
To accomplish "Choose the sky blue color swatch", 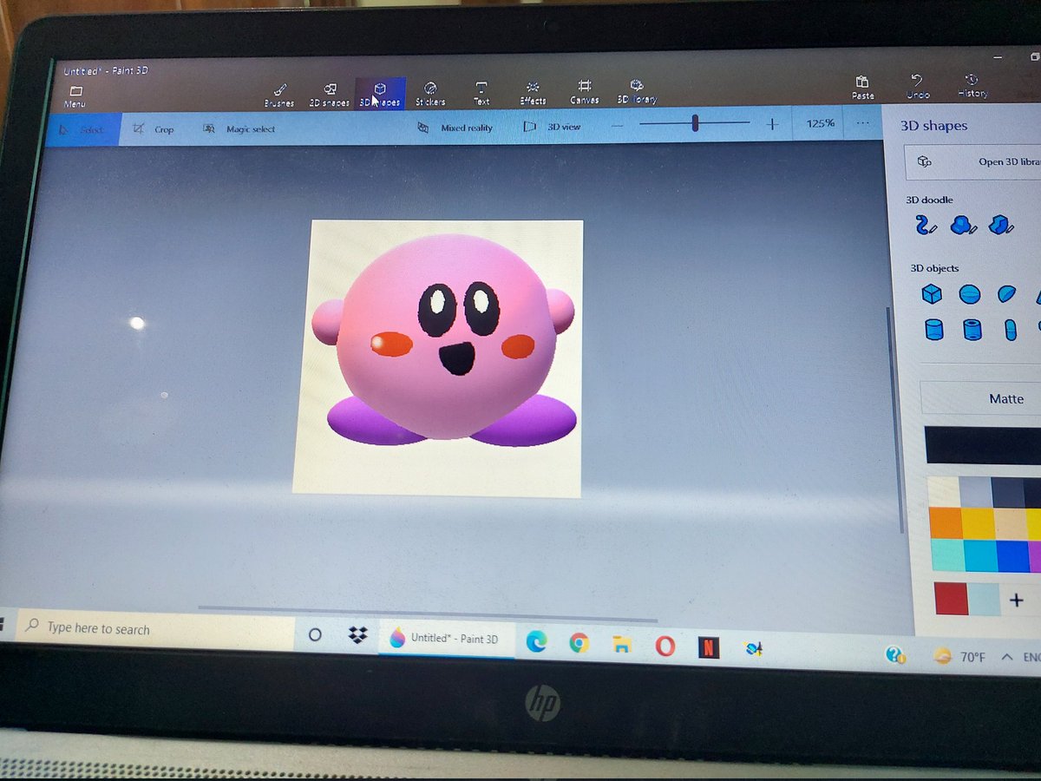I will [980, 555].
